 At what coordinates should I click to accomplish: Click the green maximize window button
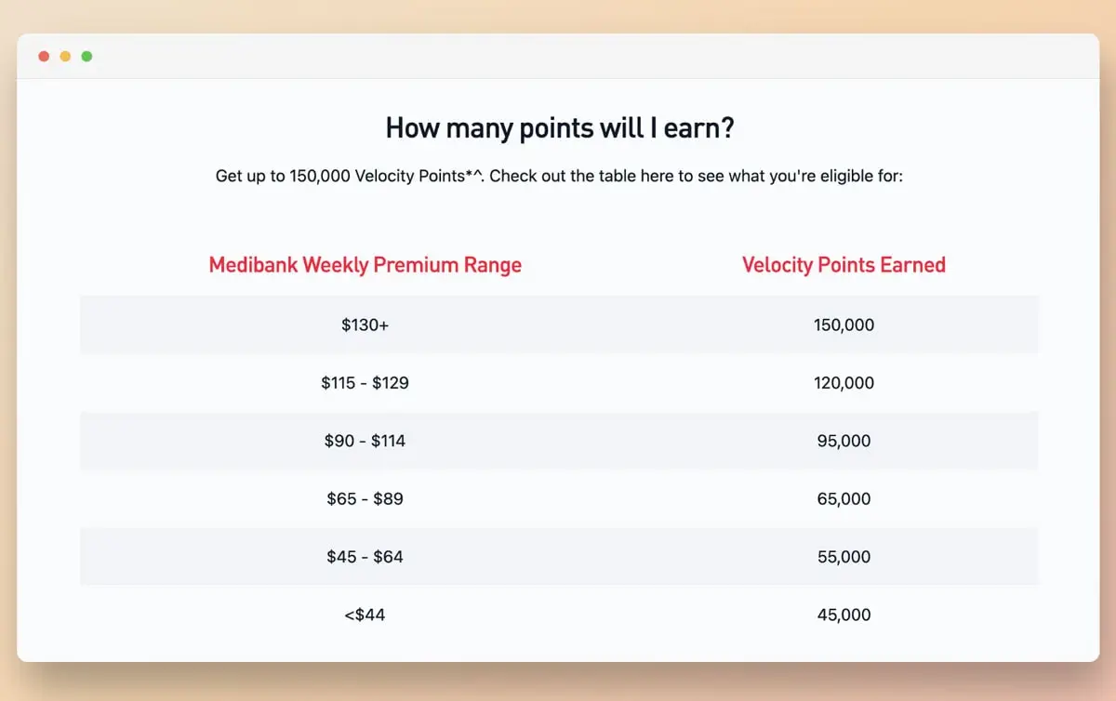tap(86, 57)
